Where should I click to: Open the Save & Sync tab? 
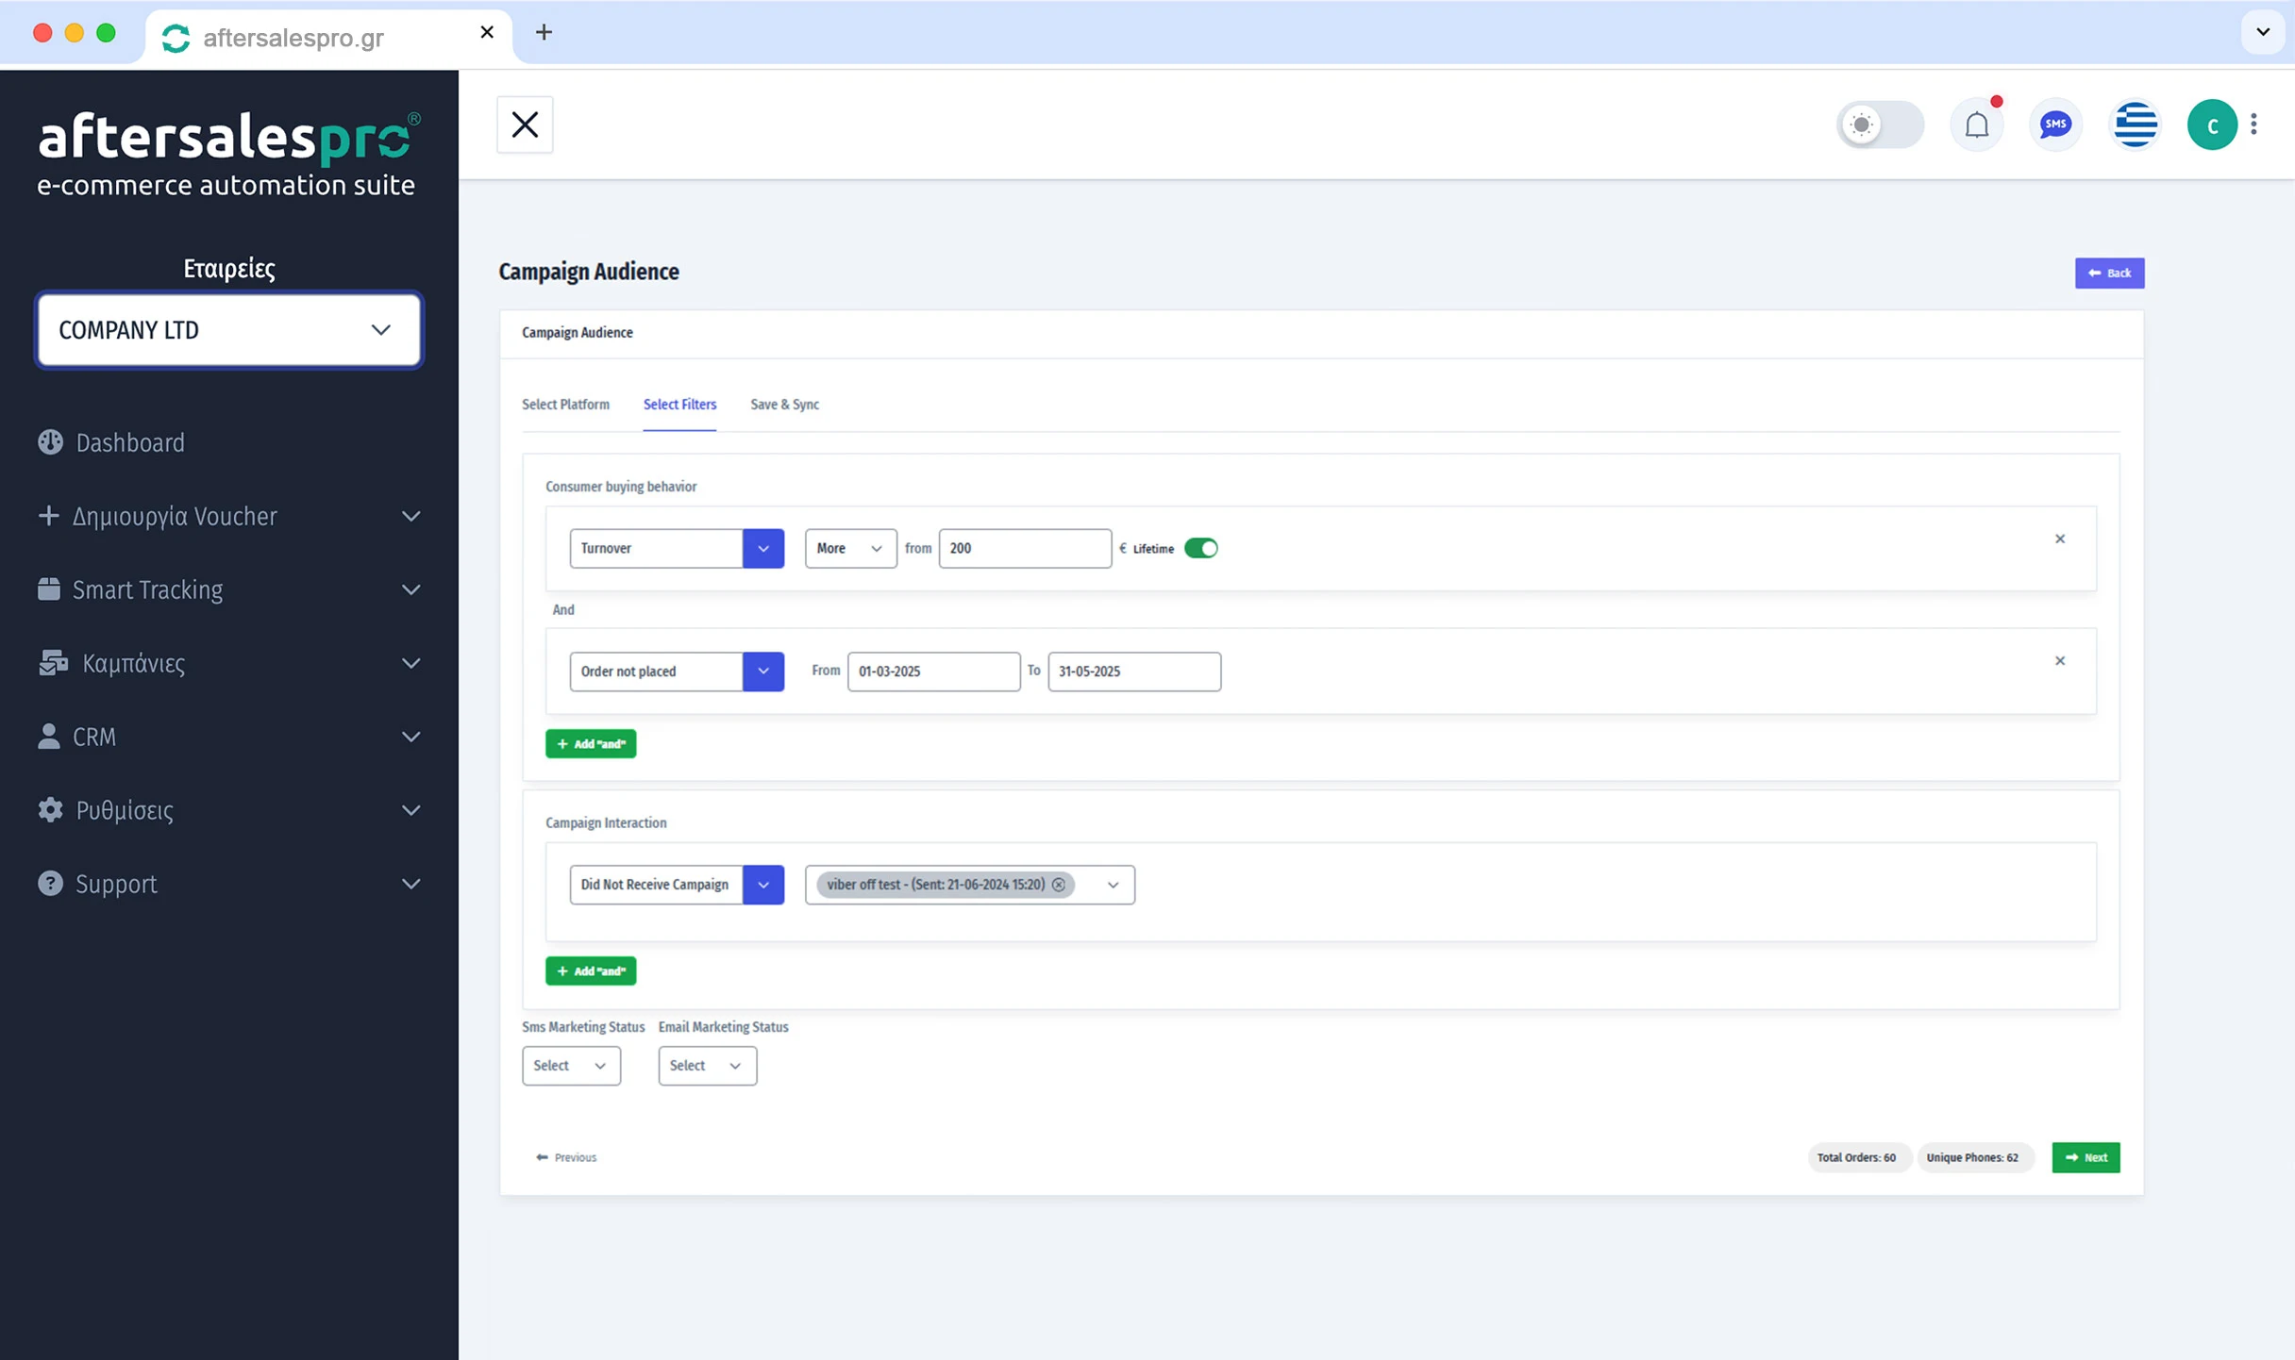(784, 404)
